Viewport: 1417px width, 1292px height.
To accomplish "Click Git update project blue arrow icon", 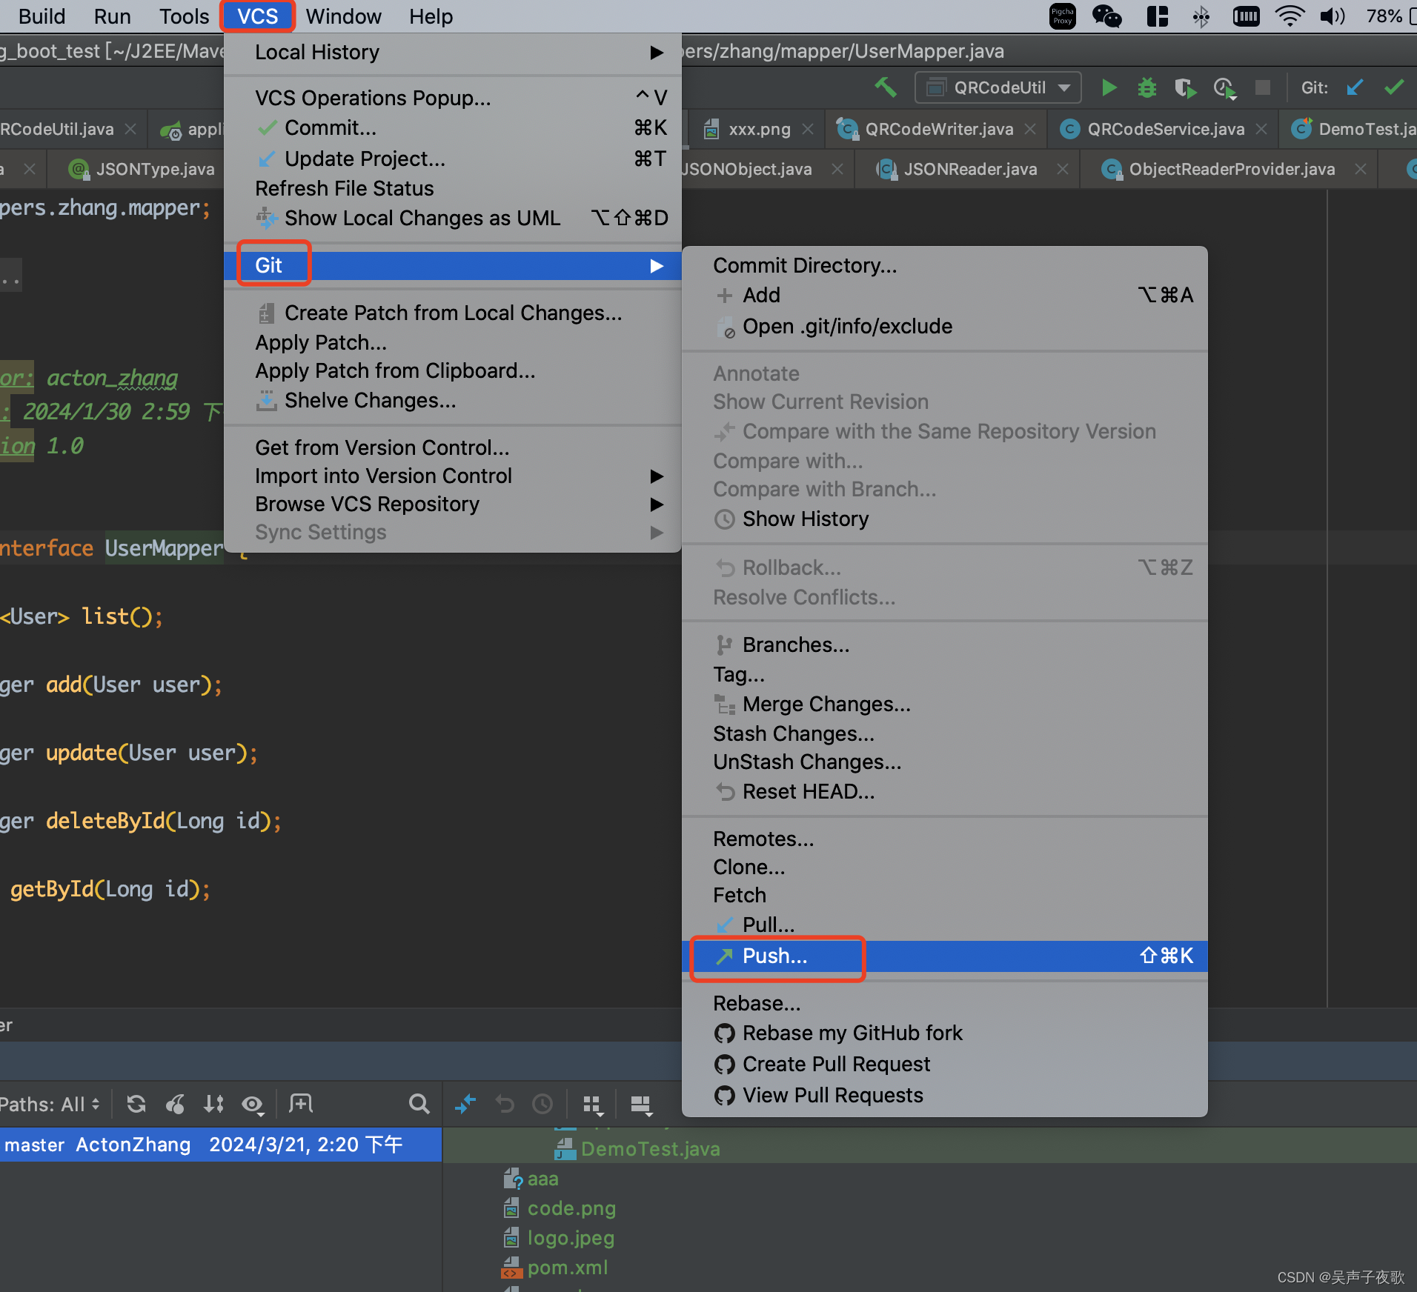I will tap(1355, 87).
